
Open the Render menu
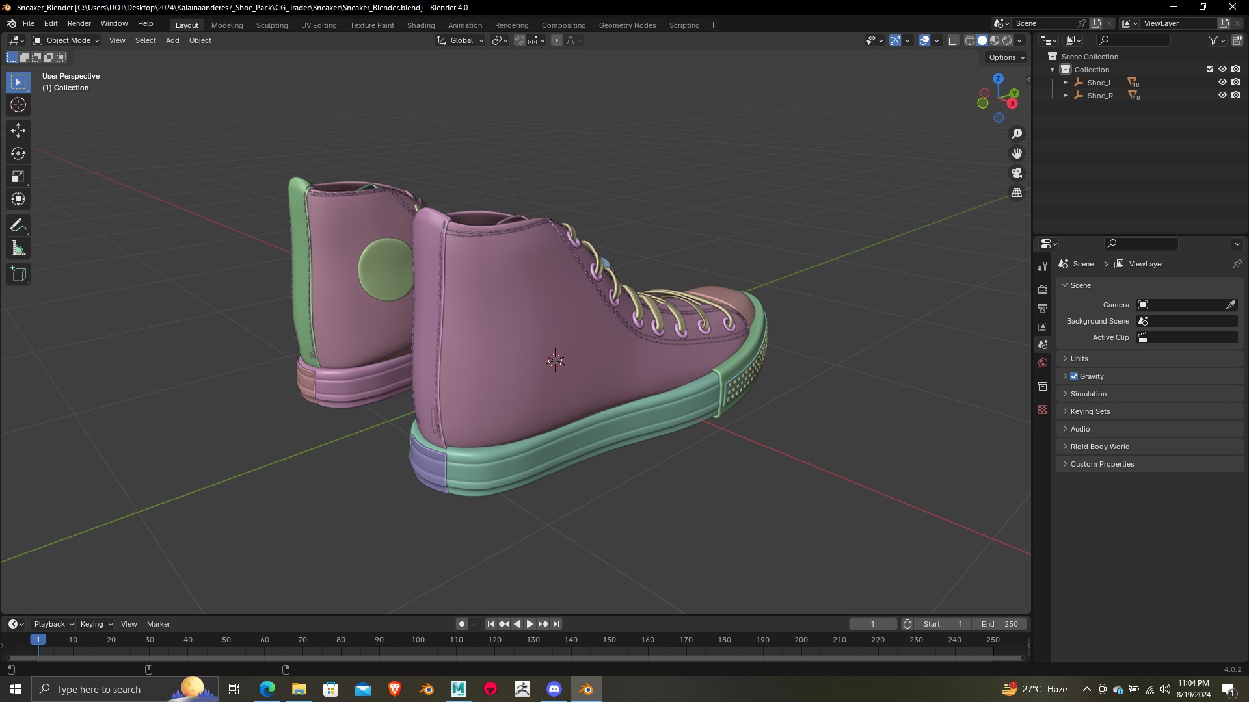(x=79, y=23)
